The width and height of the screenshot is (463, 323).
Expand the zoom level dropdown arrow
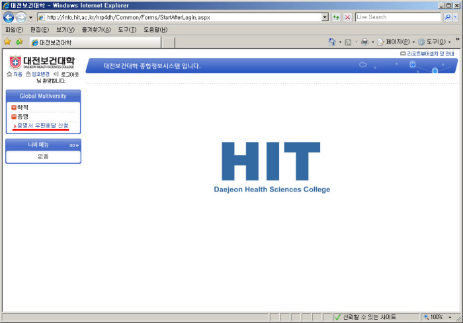point(450,318)
